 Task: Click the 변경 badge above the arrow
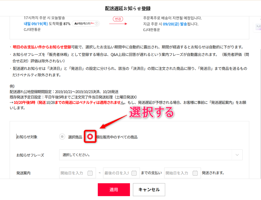tap(118, 19)
